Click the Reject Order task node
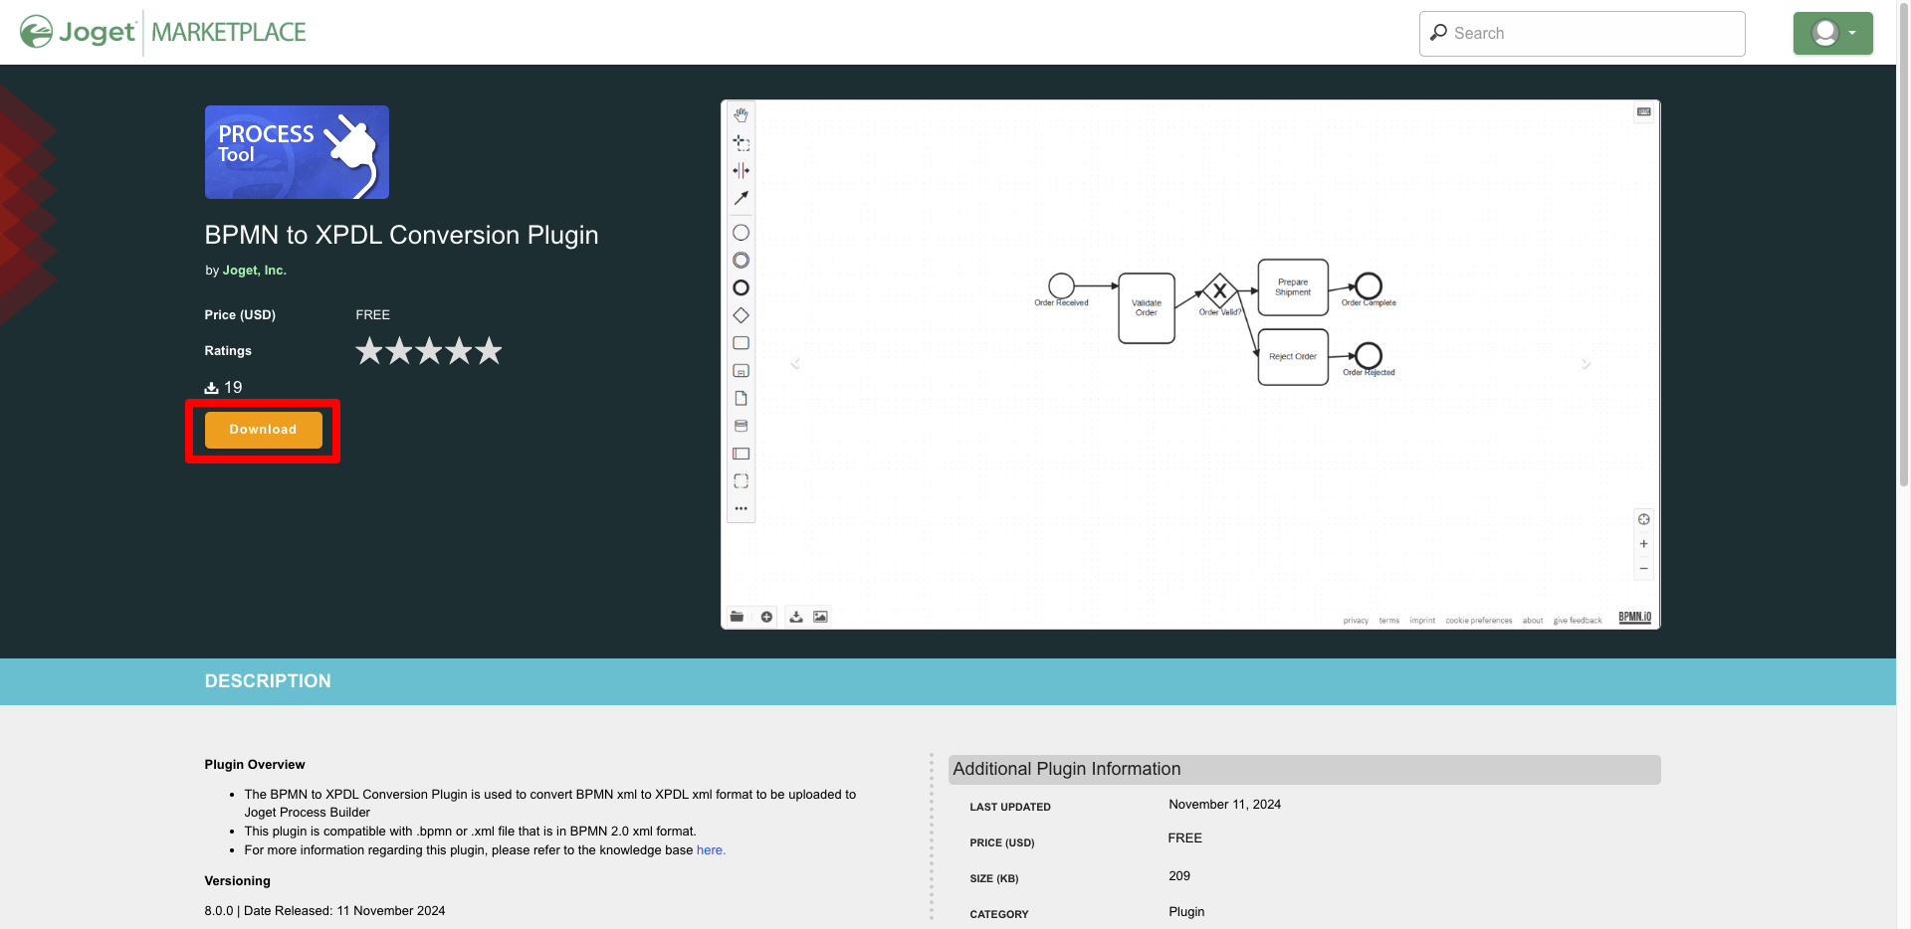Viewport: 1911px width, 929px height. tap(1293, 357)
